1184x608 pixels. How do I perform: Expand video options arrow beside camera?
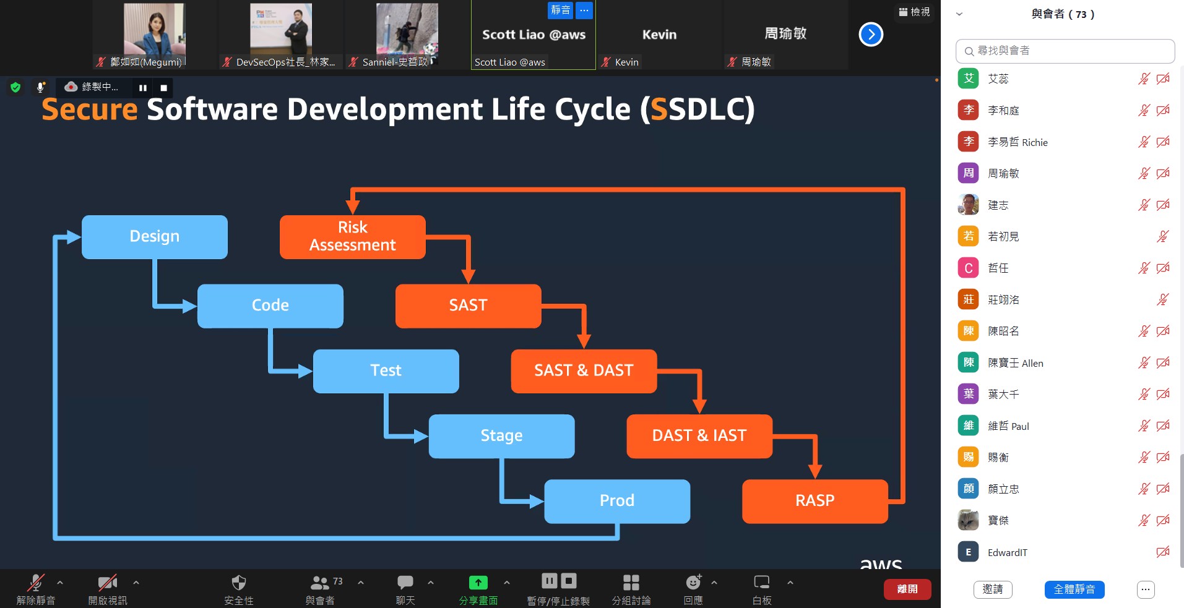136,582
